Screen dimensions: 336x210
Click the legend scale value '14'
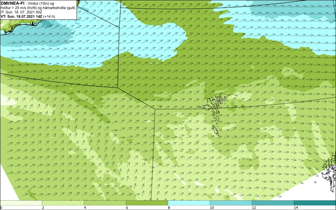296,208
